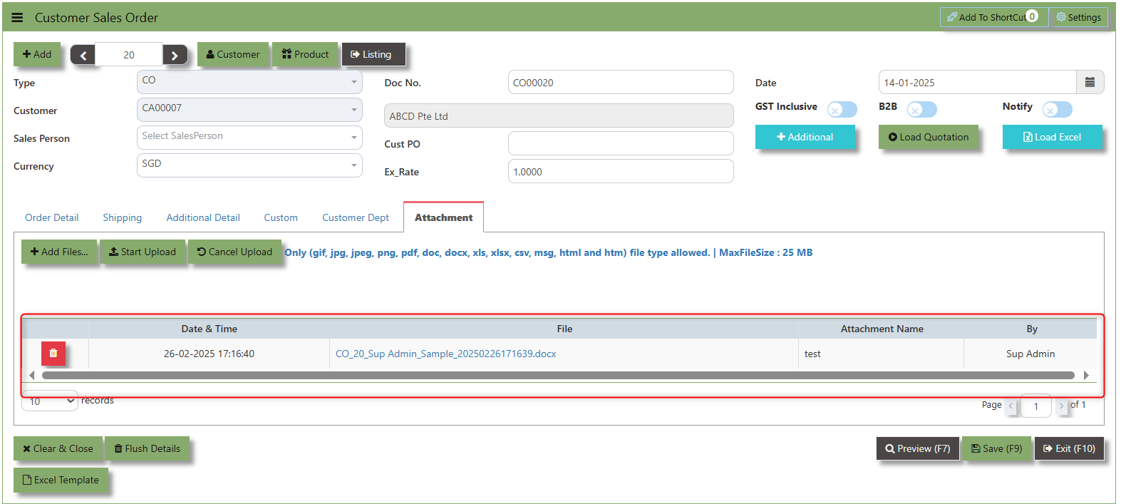This screenshot has height=504, width=1121.
Task: Go to next order with right arrow
Action: 175,55
